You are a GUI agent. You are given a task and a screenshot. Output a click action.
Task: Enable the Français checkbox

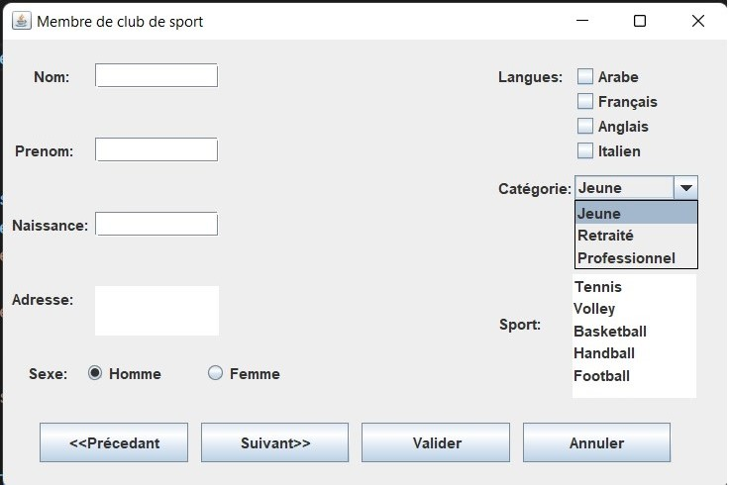[585, 101]
